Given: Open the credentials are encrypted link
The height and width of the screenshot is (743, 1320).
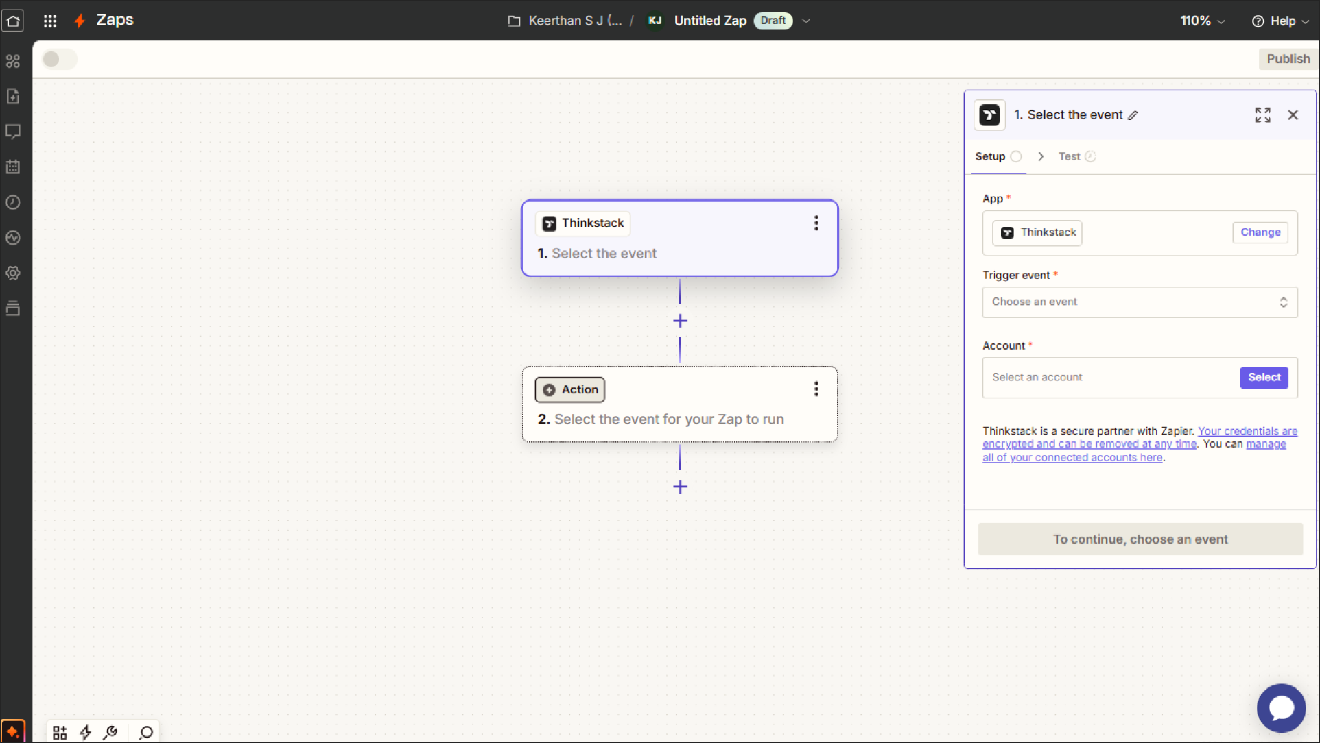Looking at the screenshot, I should point(1140,437).
